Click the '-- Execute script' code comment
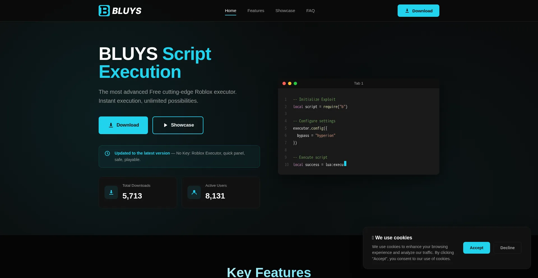 310,157
